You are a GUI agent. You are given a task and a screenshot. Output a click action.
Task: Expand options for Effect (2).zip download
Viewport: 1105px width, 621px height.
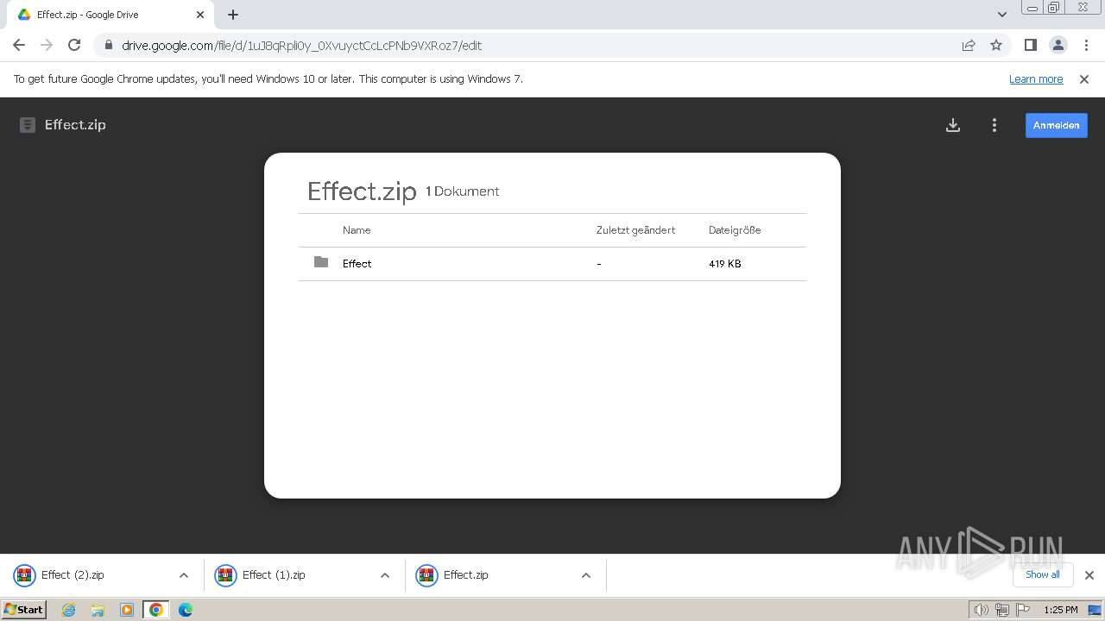coord(184,575)
